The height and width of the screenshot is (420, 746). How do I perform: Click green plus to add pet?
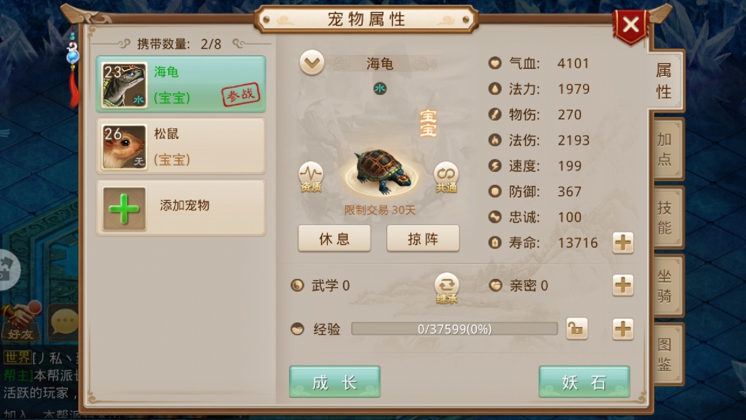124,208
